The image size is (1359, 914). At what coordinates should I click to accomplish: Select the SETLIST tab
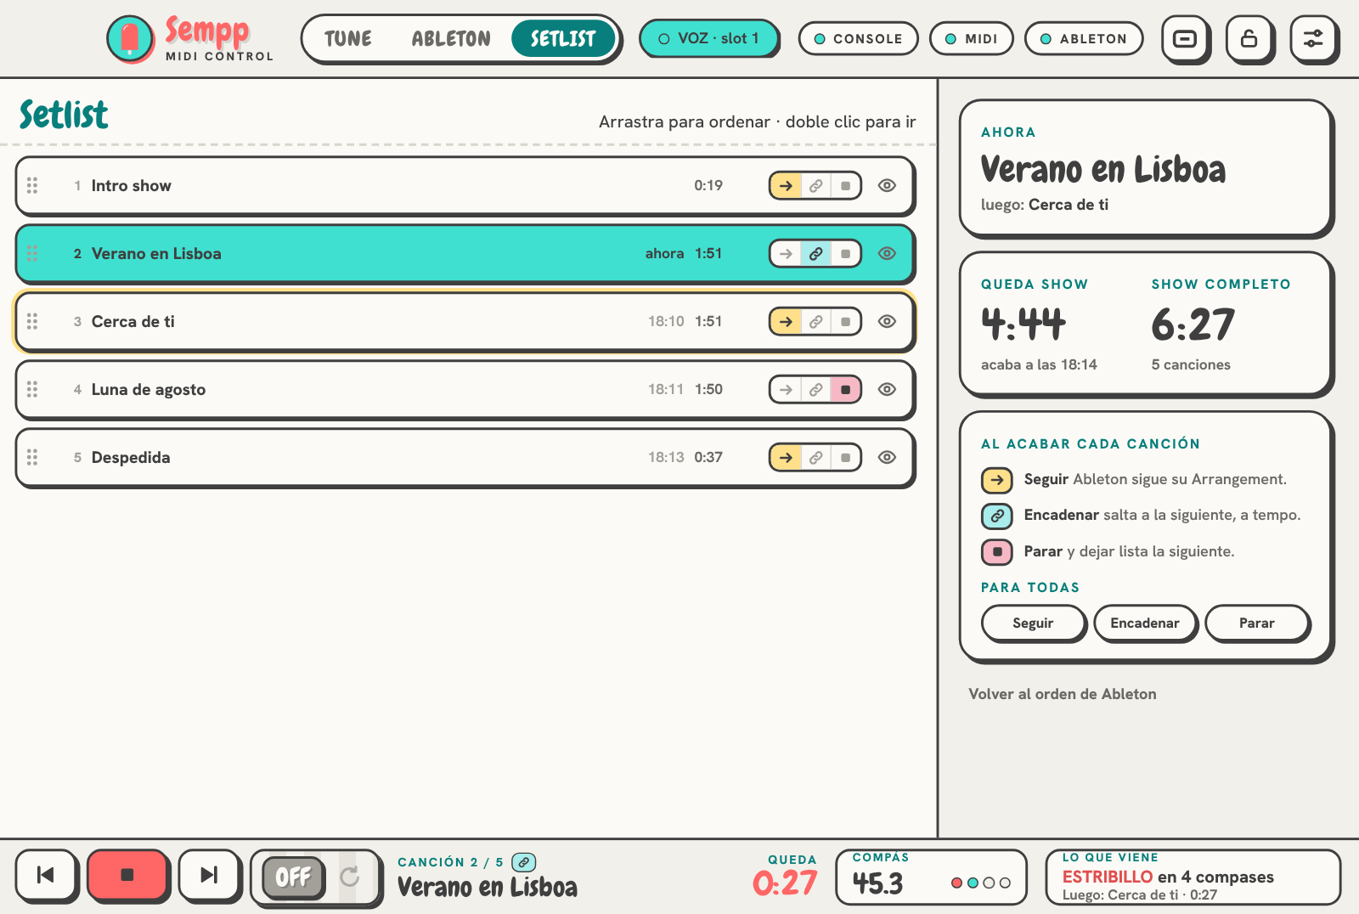[563, 38]
